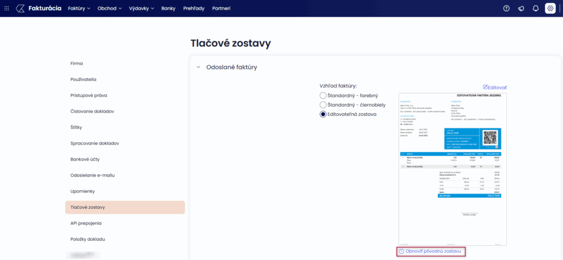
Task: Click the Obnoviť pôvodnú zostavu link
Action: 434,251
